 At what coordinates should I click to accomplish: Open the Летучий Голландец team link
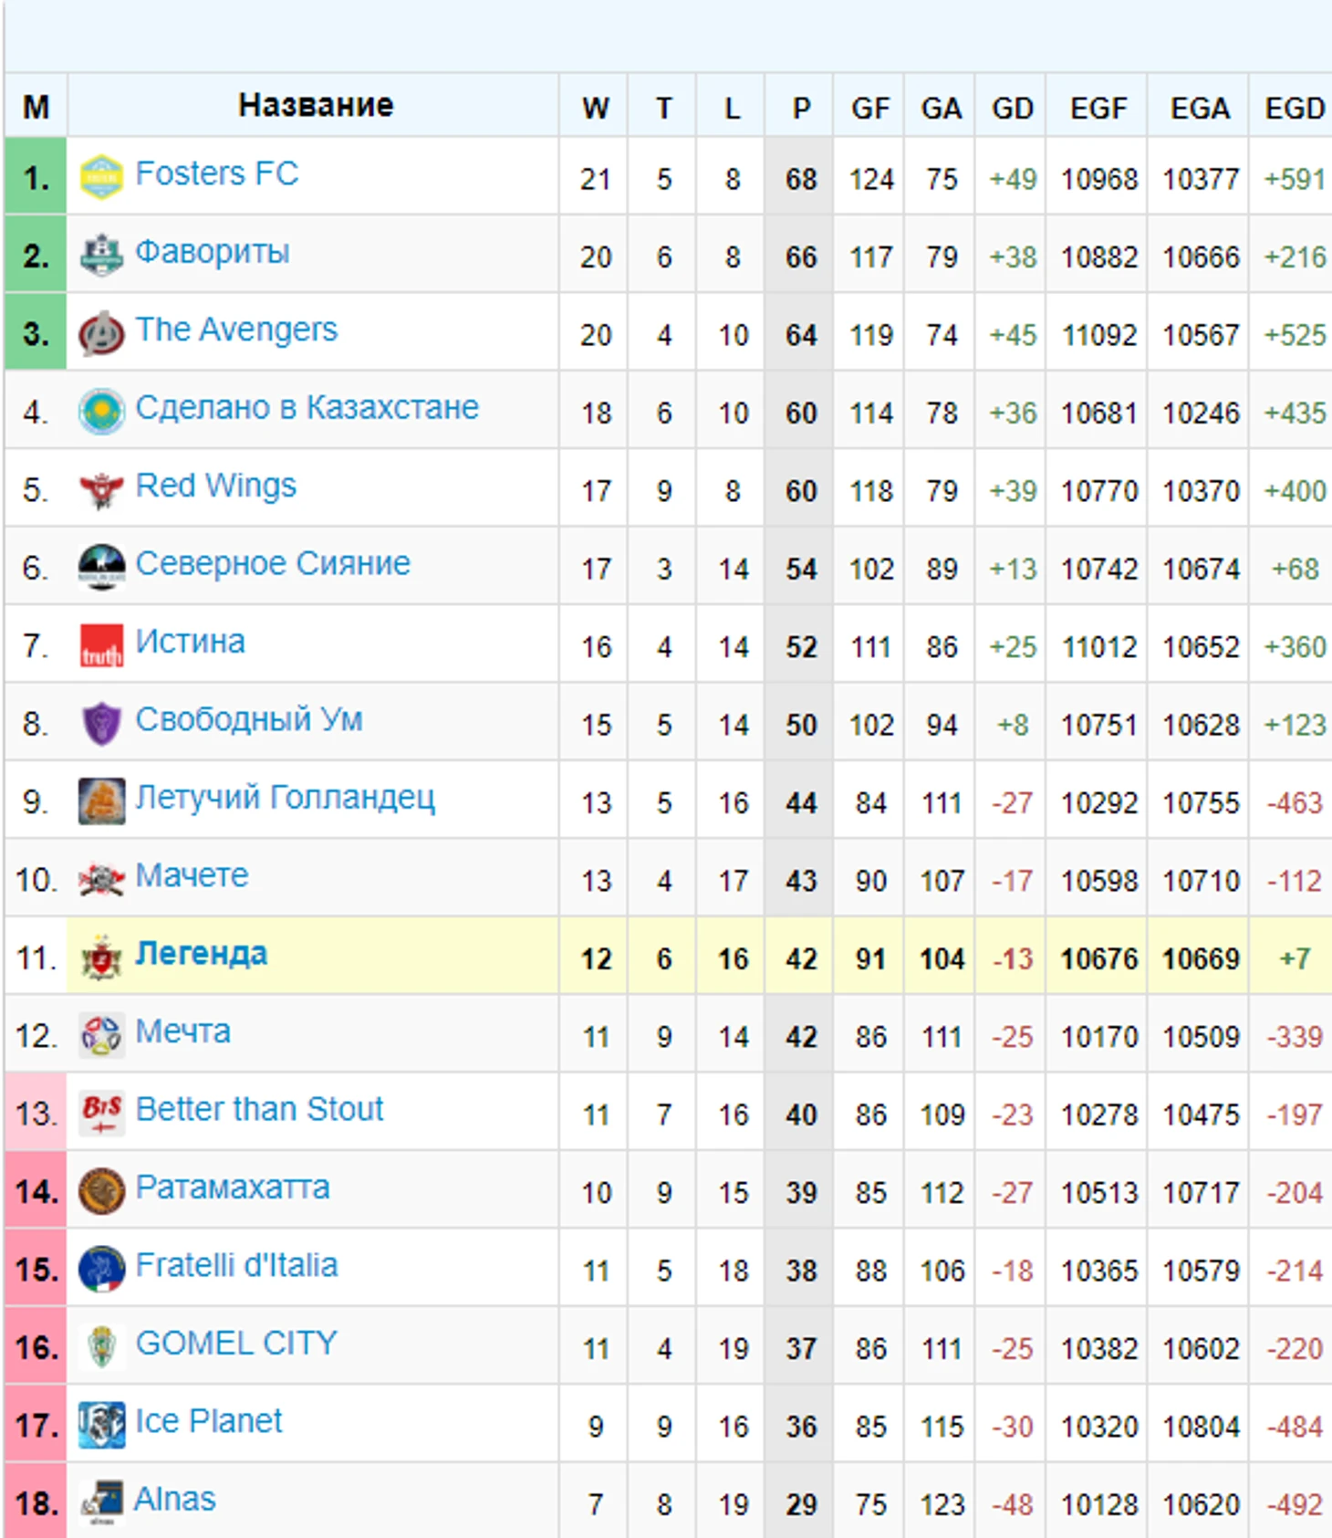[x=285, y=798]
